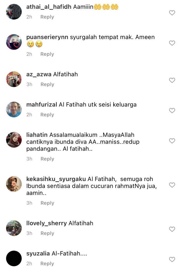
Task: Tap syuzalia's black profile picture
Action: pyautogui.click(x=14, y=259)
